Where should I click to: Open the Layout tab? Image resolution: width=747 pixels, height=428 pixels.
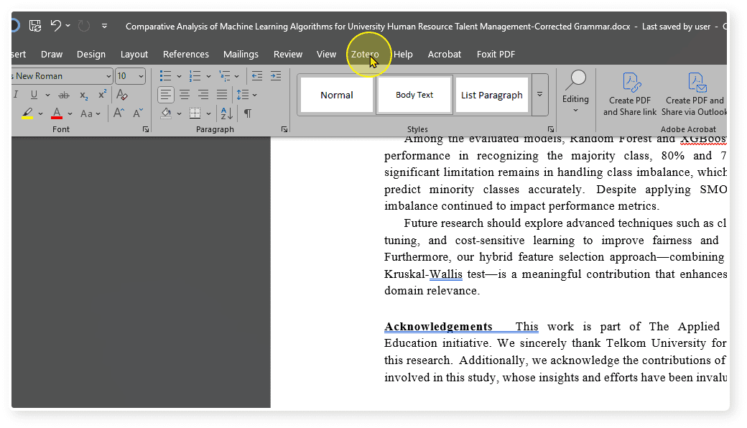click(134, 55)
